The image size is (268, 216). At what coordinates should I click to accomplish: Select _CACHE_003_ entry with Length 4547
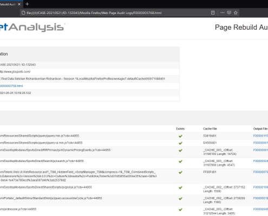point(219,163)
